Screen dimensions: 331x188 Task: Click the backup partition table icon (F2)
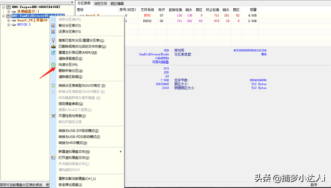53,25
